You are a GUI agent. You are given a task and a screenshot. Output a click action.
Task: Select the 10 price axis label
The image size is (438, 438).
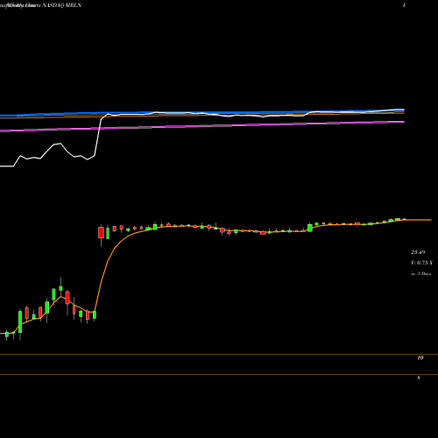420,358
